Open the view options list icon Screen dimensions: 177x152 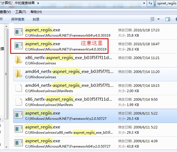(152, 19)
